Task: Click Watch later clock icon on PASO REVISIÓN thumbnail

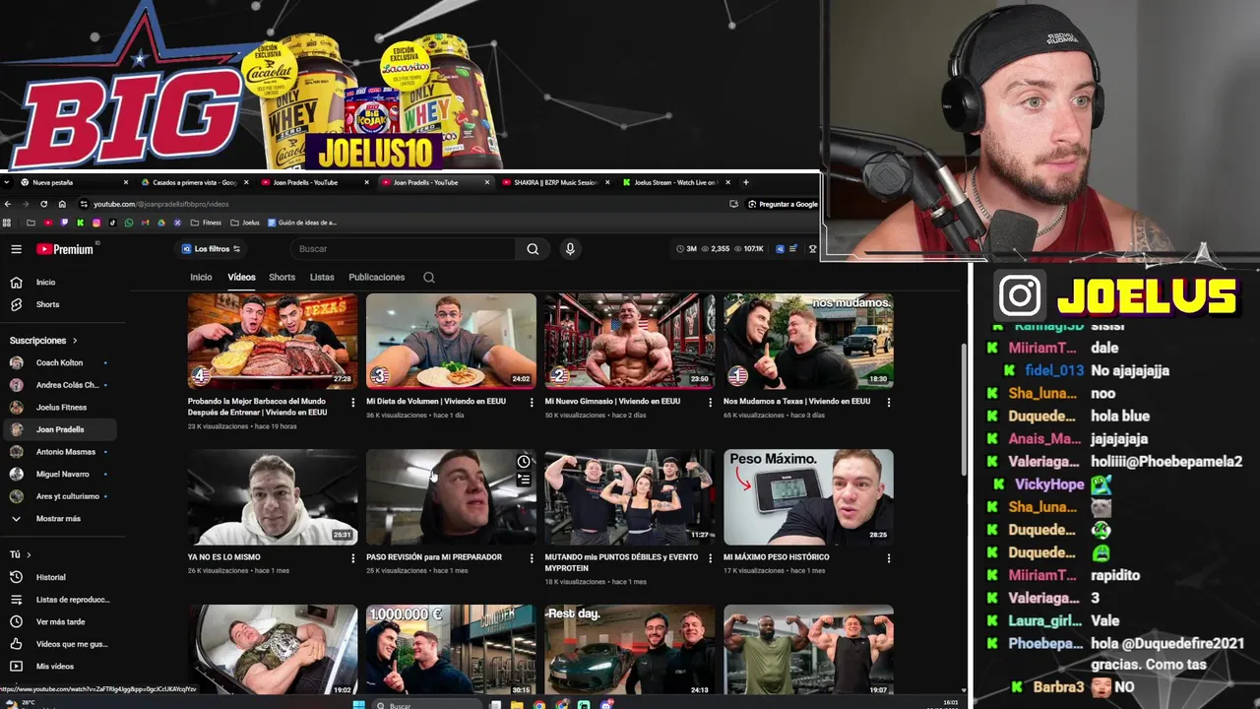Action: (524, 462)
